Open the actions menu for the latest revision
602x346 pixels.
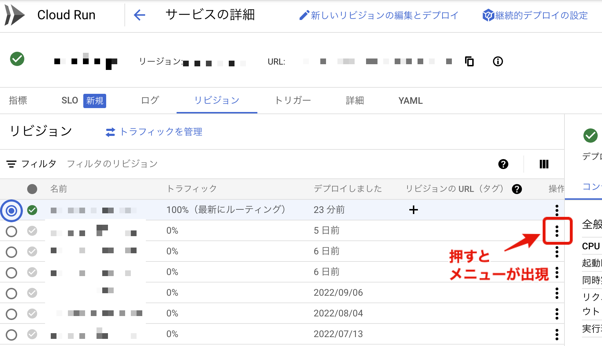click(557, 210)
